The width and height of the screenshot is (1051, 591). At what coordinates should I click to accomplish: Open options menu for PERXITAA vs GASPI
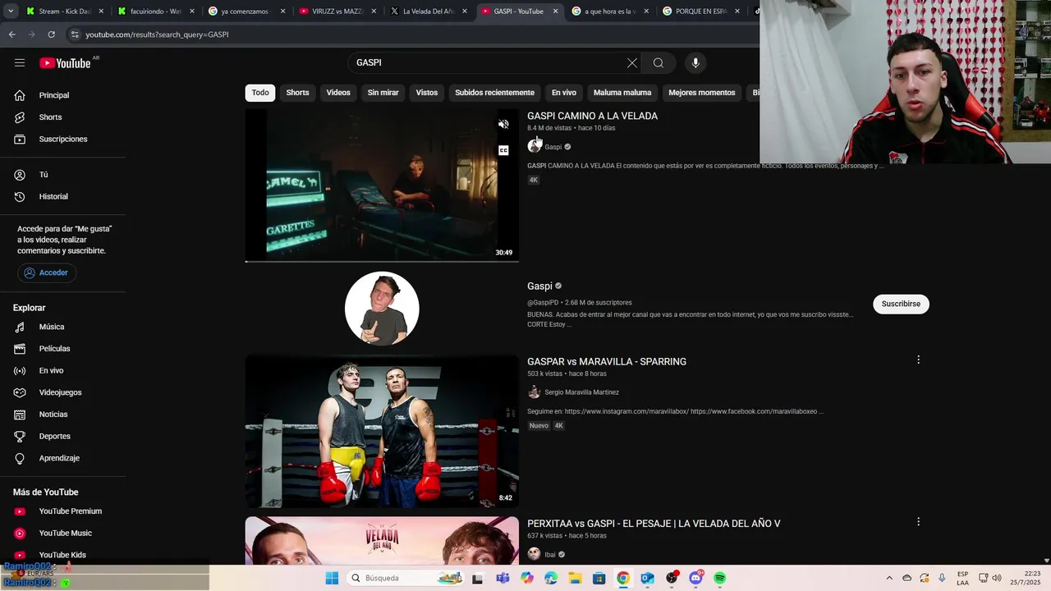point(918,521)
